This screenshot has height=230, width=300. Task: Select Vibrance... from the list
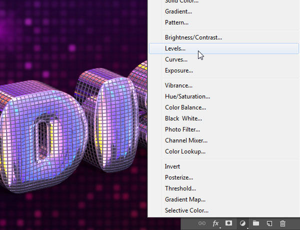click(178, 85)
